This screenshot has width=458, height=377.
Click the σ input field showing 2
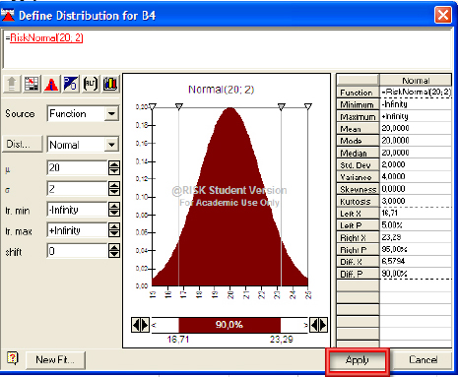point(77,189)
